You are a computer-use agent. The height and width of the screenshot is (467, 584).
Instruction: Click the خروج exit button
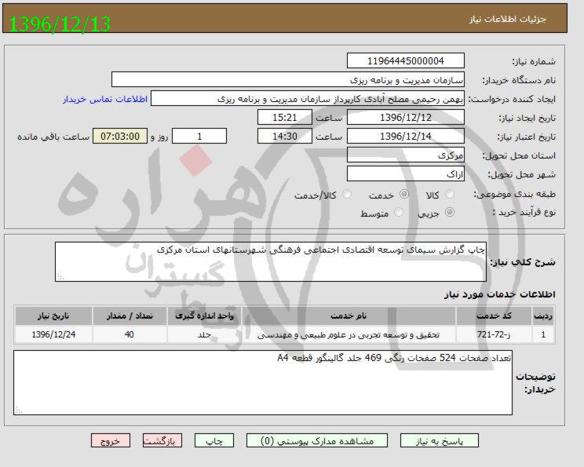pyautogui.click(x=111, y=441)
